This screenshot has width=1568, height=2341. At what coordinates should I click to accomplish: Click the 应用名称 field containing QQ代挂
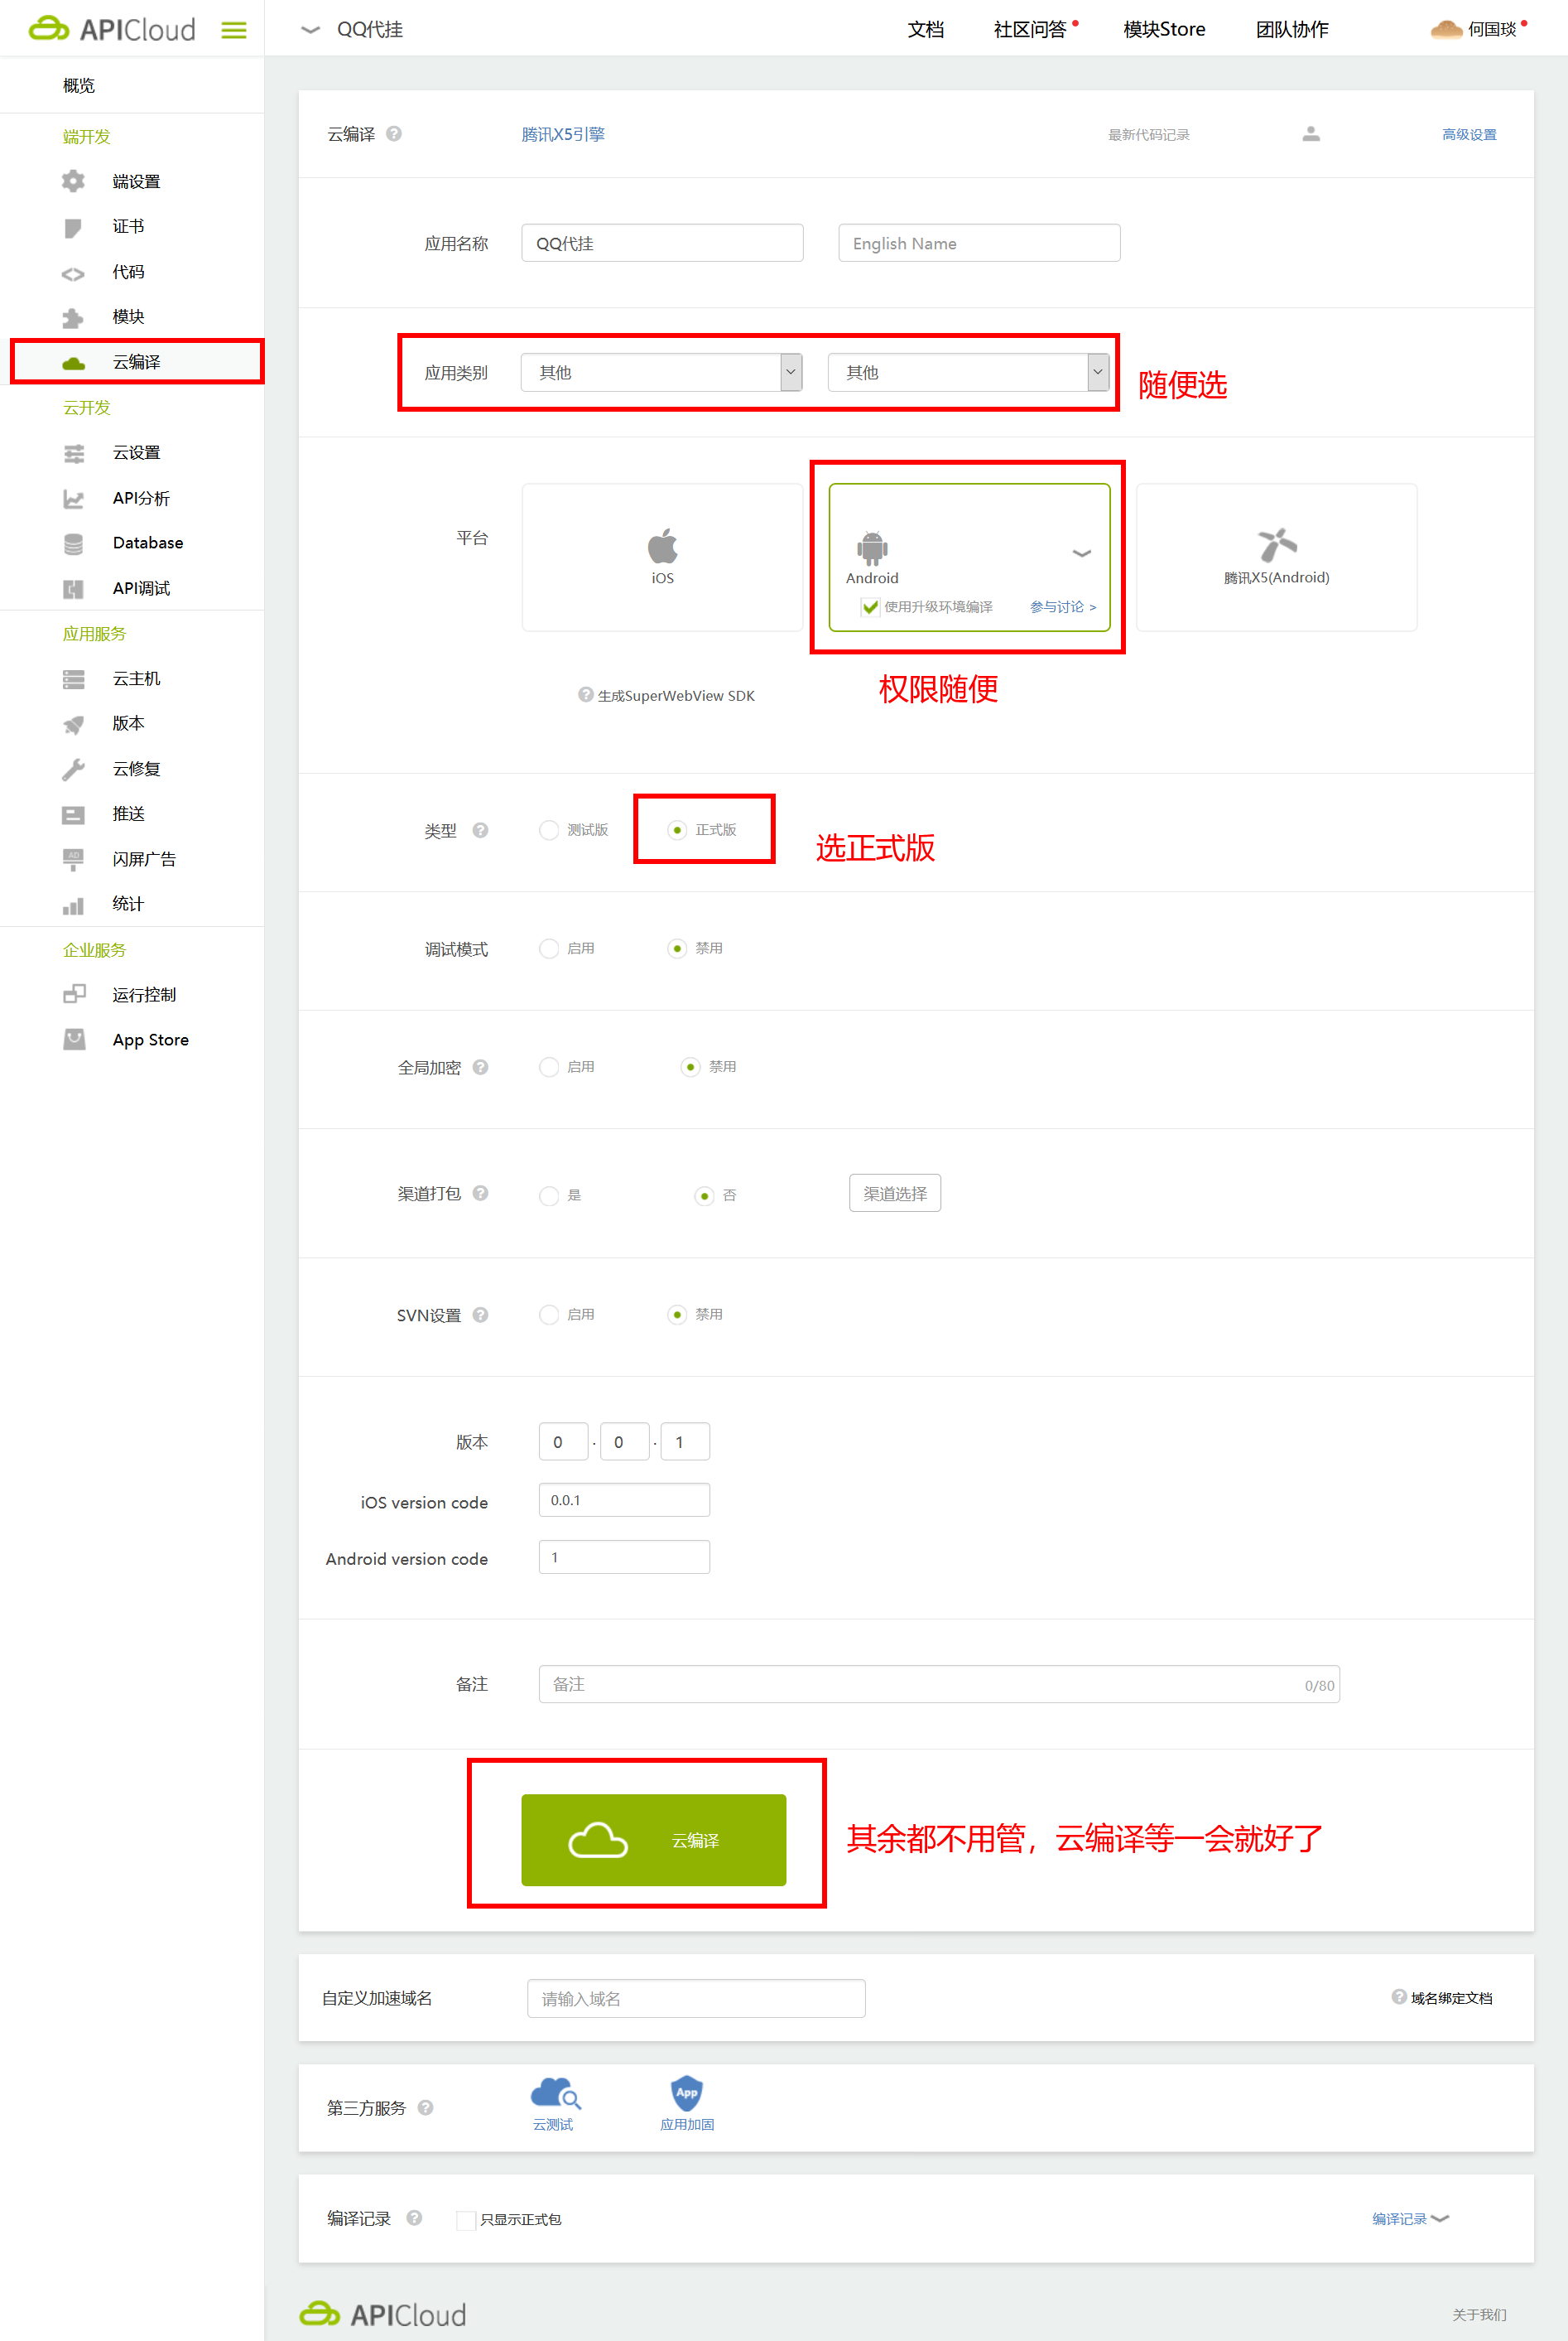click(662, 243)
